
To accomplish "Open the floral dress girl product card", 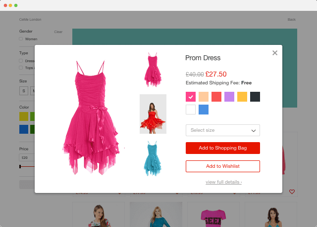I will (x=99, y=215).
